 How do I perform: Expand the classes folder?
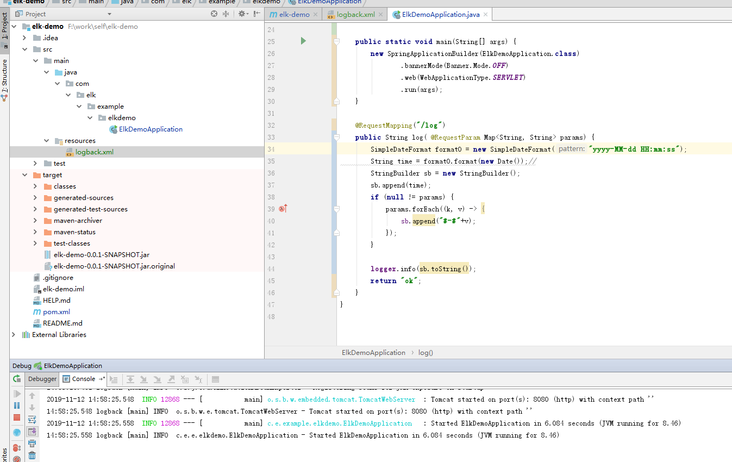[35, 186]
